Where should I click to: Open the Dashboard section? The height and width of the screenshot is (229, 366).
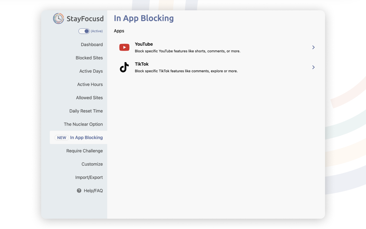pos(92,45)
